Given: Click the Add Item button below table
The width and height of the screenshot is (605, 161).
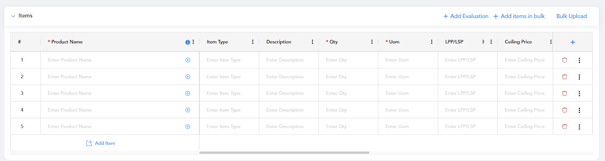Looking at the screenshot, I should click(x=101, y=143).
